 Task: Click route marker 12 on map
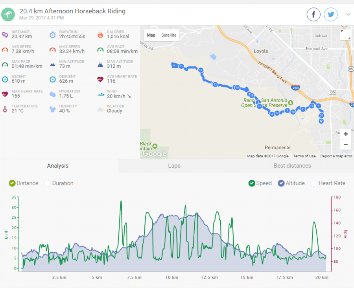(201, 70)
